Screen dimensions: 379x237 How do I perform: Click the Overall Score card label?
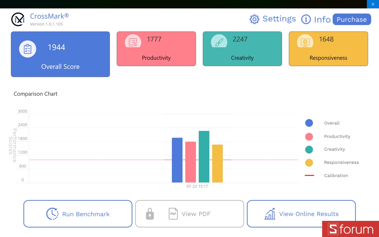[x=60, y=67]
